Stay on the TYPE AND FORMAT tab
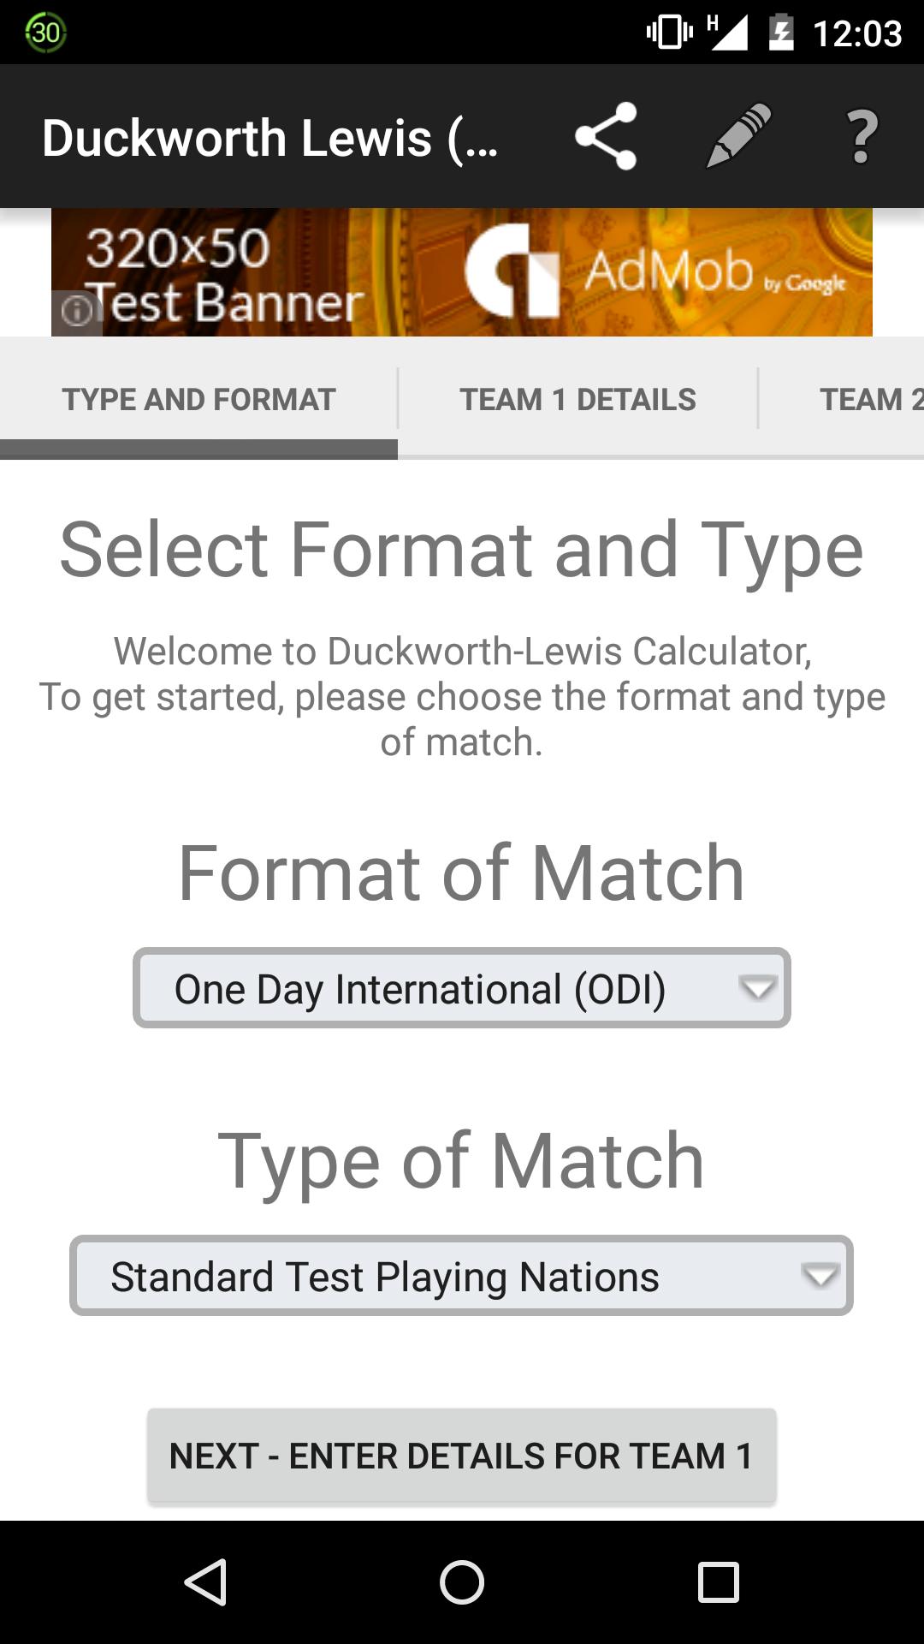The height and width of the screenshot is (1644, 924). pos(198,398)
